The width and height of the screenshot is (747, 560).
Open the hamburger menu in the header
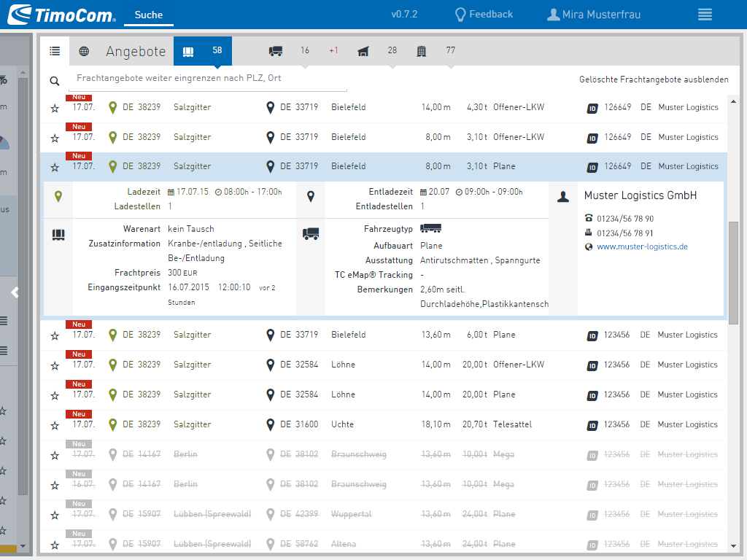[x=705, y=15]
